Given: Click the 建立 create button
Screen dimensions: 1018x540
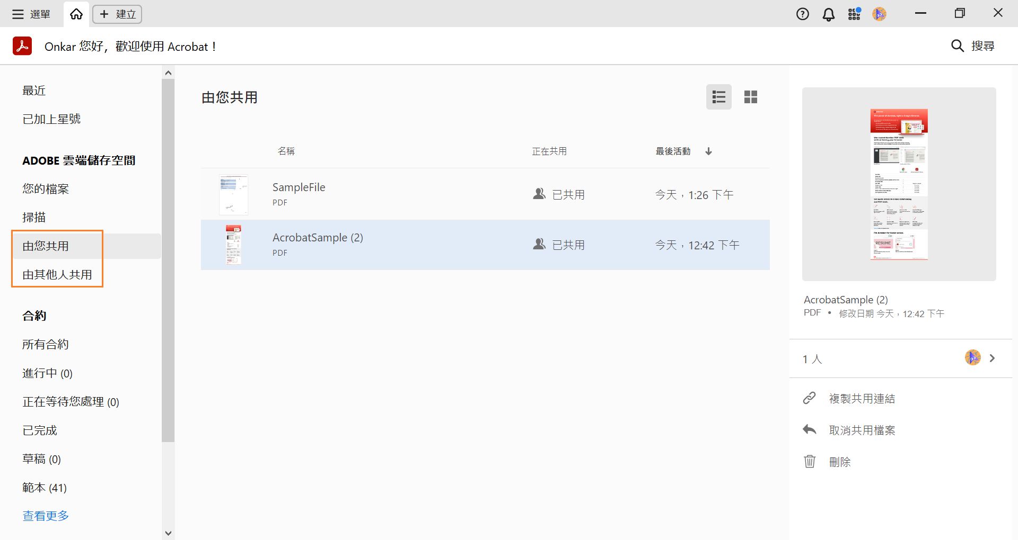Looking at the screenshot, I should [117, 14].
